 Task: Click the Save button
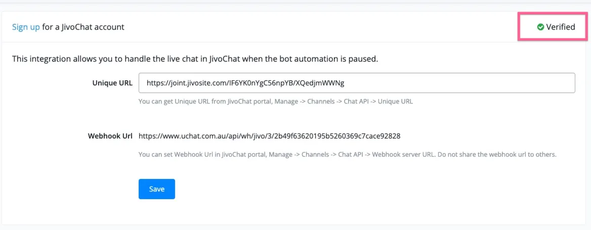(157, 189)
